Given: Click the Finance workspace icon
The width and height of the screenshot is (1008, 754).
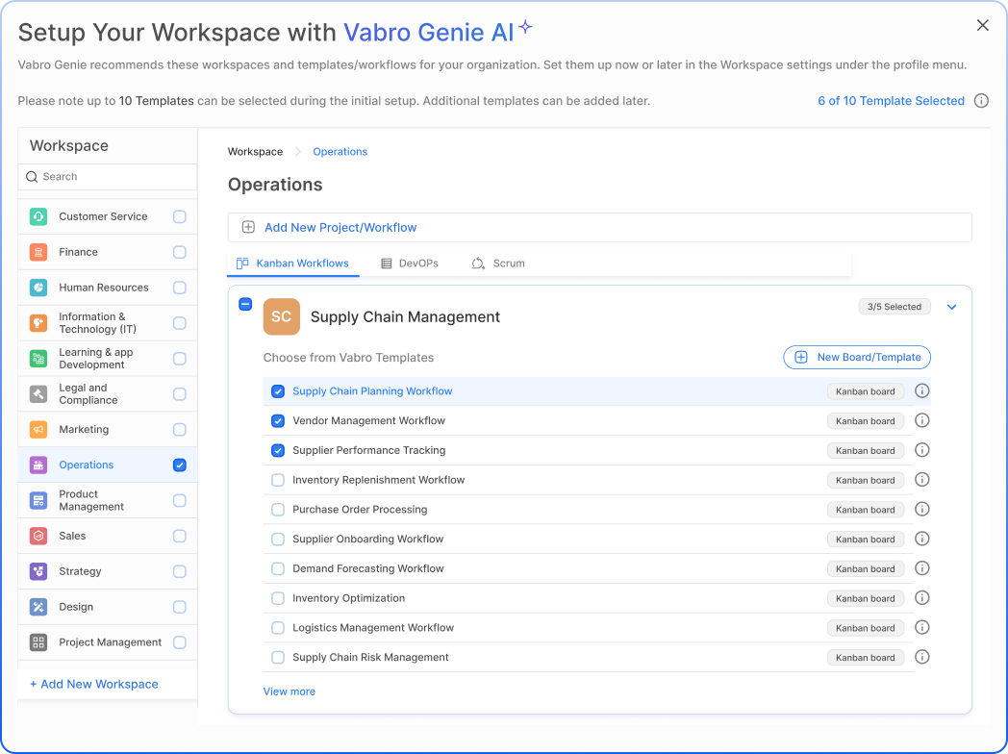Looking at the screenshot, I should pyautogui.click(x=38, y=252).
